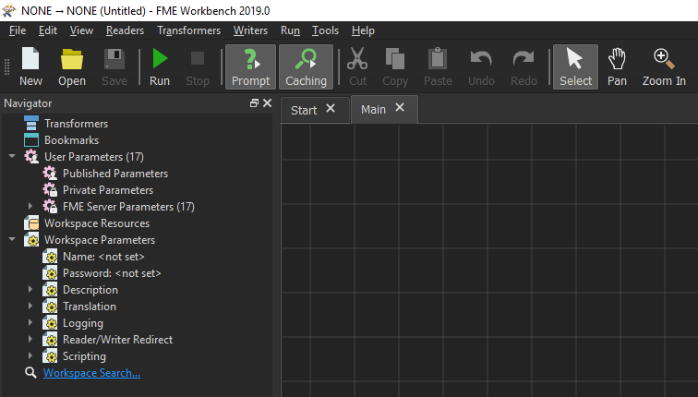Viewport: 698px width, 397px height.
Task: Select Name: <not set> parameter
Action: (103, 257)
